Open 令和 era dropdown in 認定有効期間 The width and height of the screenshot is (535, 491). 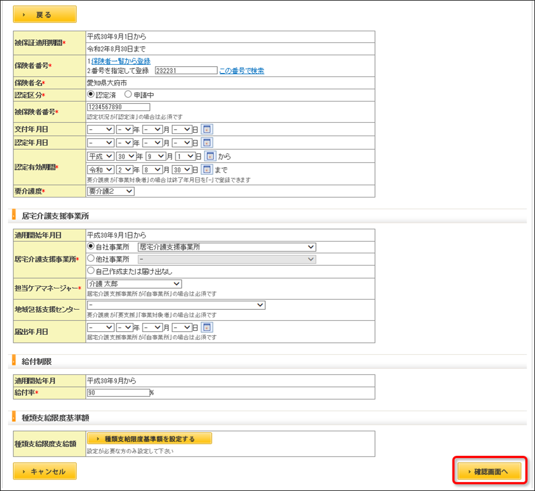[101, 170]
